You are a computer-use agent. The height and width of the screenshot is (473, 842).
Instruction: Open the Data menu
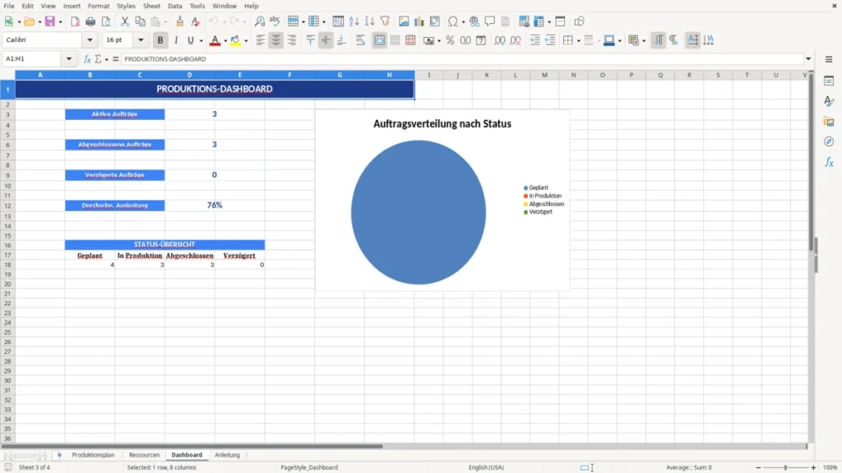pos(174,6)
